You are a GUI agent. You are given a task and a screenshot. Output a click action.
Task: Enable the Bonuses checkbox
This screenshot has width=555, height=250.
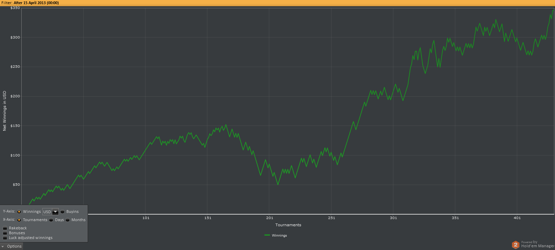(5, 233)
